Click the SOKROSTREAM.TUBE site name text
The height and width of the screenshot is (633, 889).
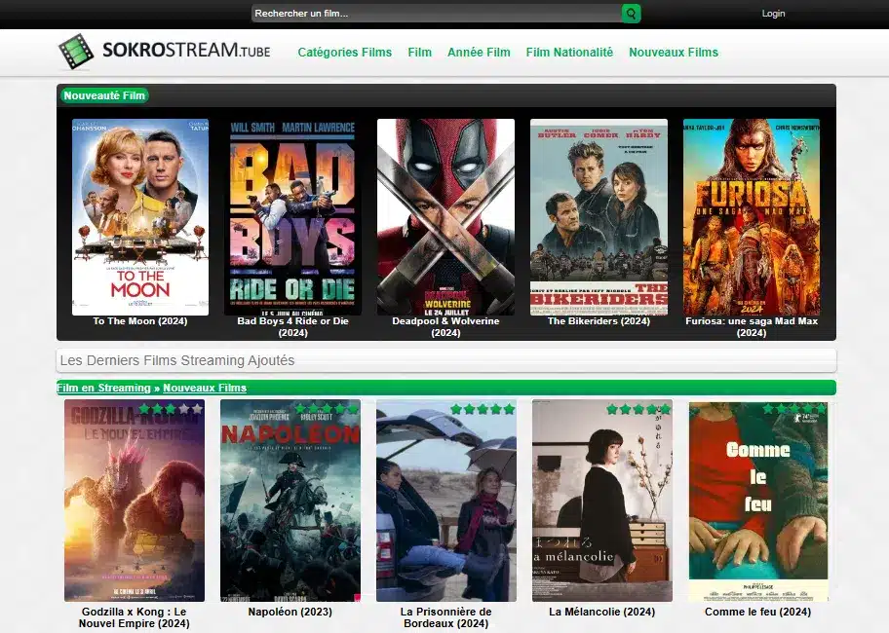pyautogui.click(x=186, y=50)
